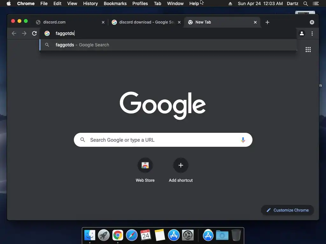
Task: Open the View menu
Action: [72, 3]
